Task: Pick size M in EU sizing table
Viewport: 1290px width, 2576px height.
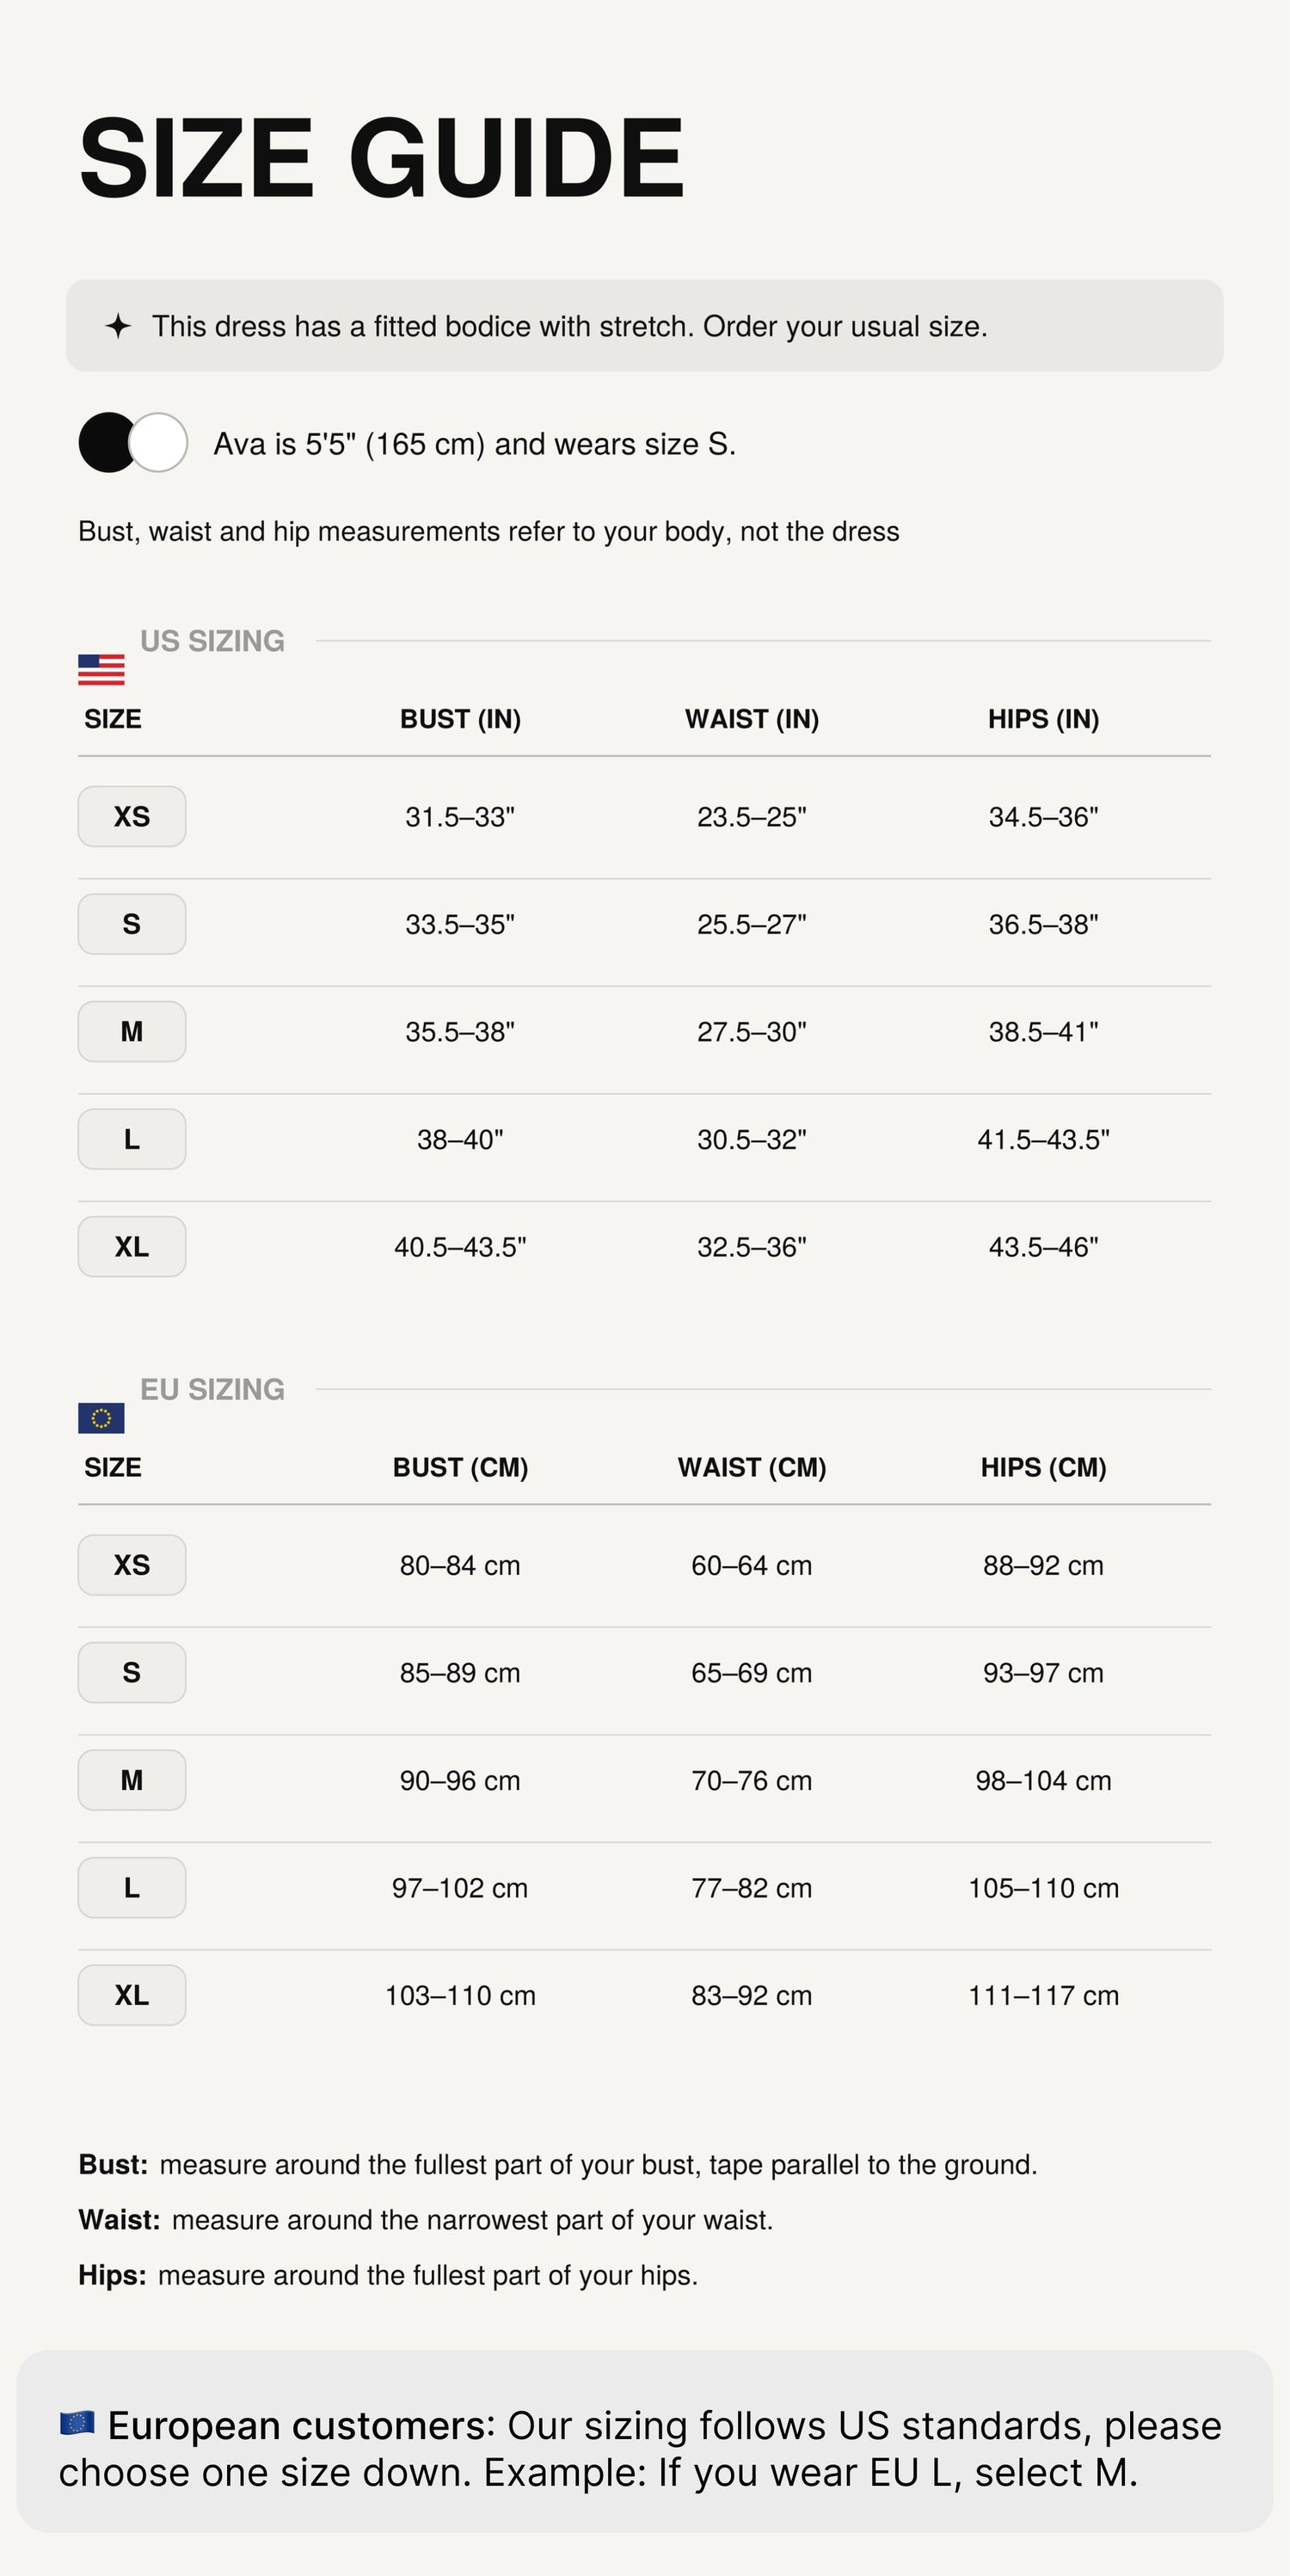Action: (x=132, y=1780)
